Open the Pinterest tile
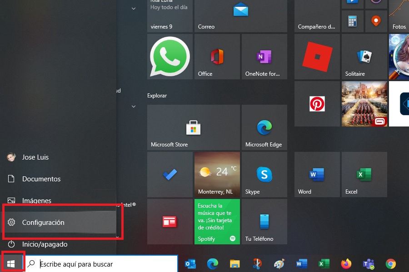This screenshot has width=409, height=272. (317, 103)
